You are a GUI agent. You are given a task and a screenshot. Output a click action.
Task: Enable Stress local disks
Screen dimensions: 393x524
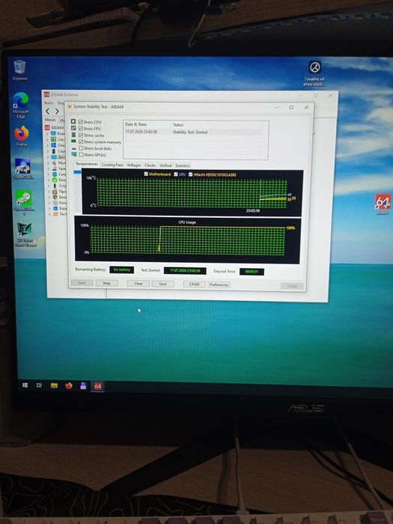81,148
